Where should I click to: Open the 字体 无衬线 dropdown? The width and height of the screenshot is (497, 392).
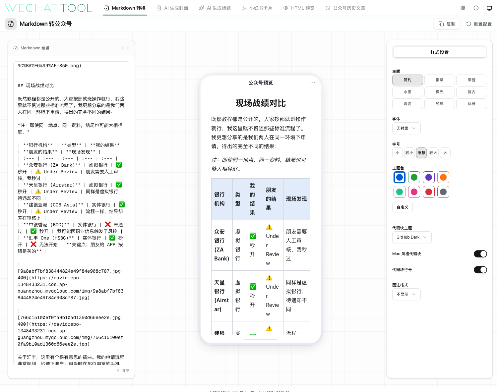click(406, 128)
